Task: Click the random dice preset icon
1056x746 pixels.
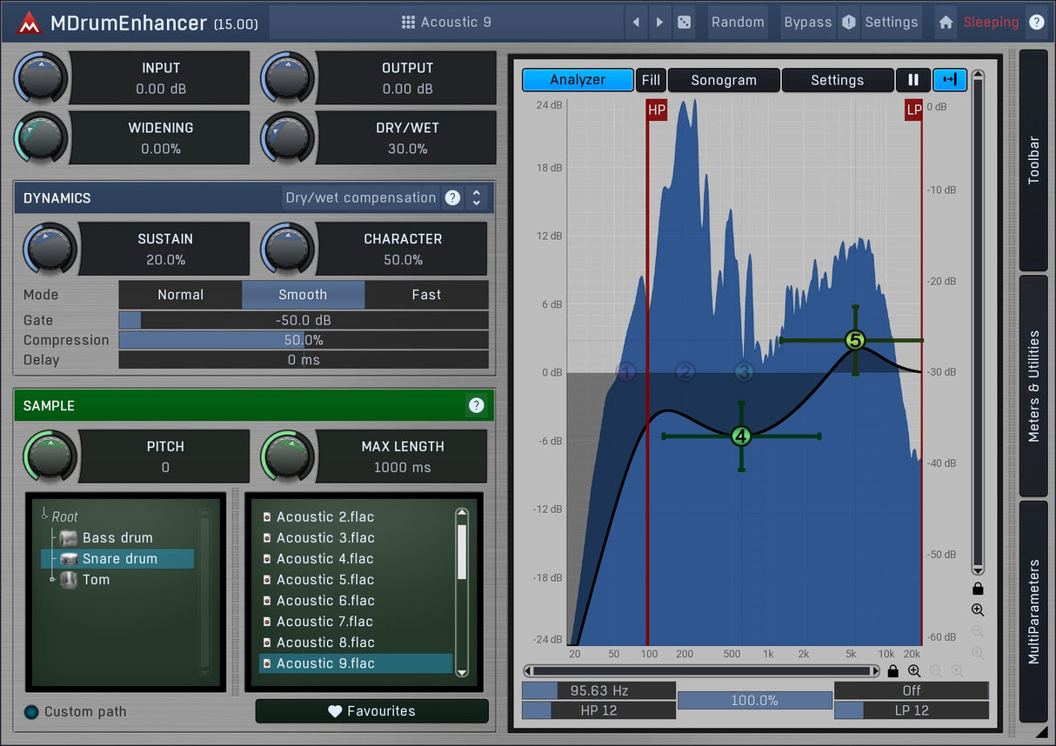Action: [x=685, y=23]
